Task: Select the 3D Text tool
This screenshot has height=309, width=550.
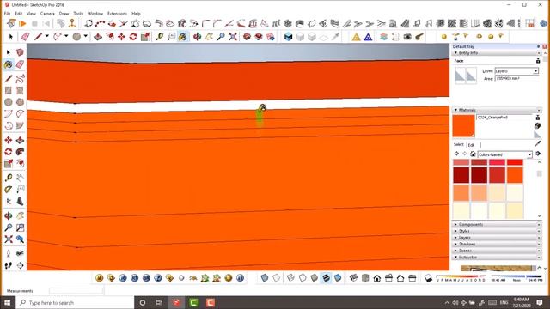Action: tap(20, 201)
